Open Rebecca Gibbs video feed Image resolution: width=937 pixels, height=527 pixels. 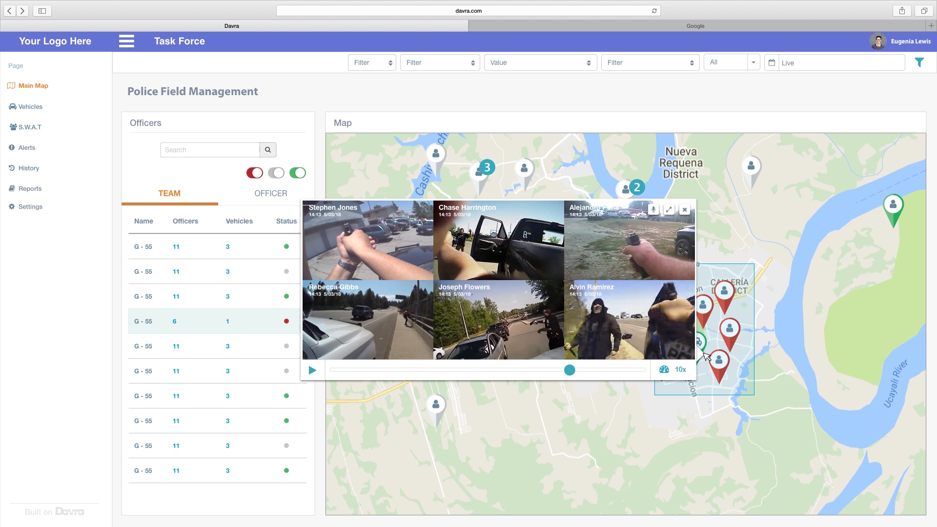pos(367,320)
